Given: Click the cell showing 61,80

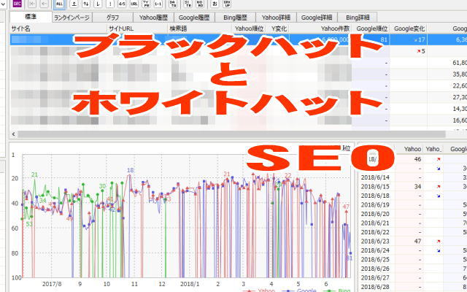Looking at the screenshot, I should click(x=447, y=63).
